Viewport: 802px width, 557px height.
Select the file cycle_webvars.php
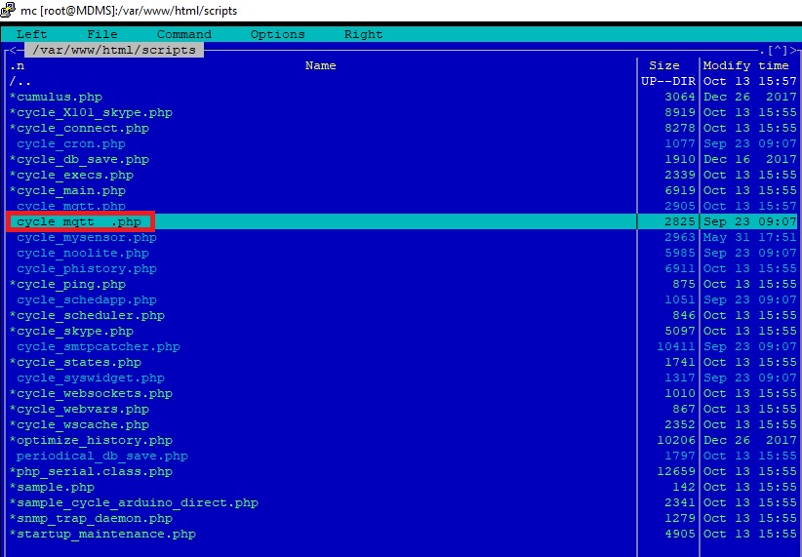coord(79,409)
